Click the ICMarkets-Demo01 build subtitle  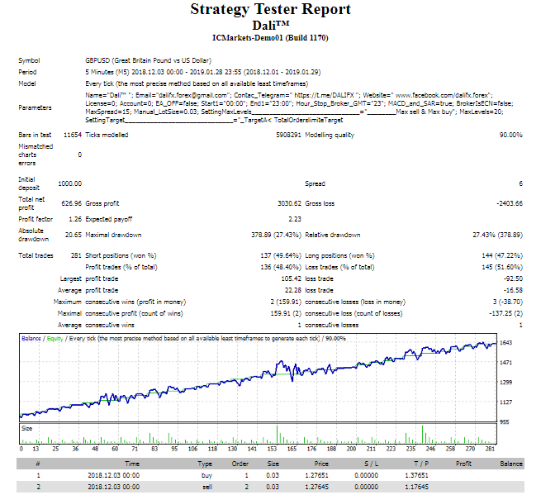click(x=270, y=36)
